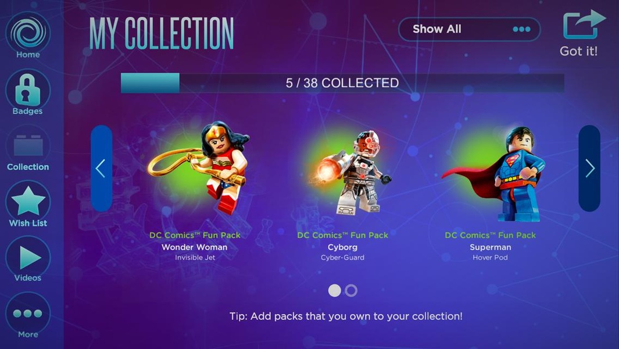Go to next packs with right chevron
Viewport: 619px width, 349px height.
(x=589, y=168)
